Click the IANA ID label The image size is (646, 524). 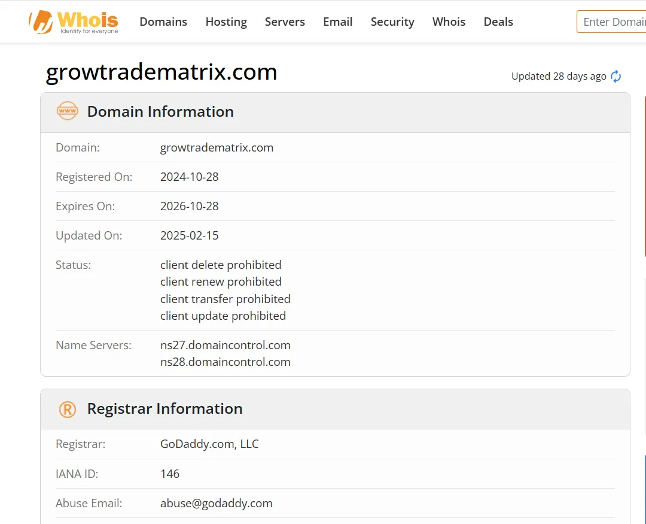tap(77, 474)
